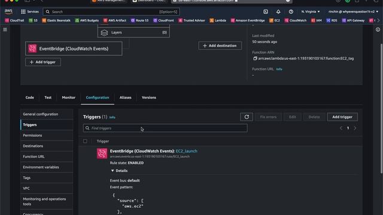Screen dimensions: 383x215
Task: Focus the Find triggers search field
Action: (x=165, y=128)
